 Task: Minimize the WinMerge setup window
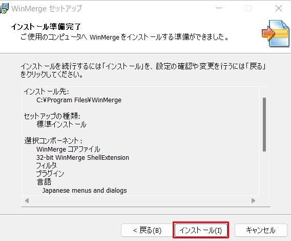[219, 8]
